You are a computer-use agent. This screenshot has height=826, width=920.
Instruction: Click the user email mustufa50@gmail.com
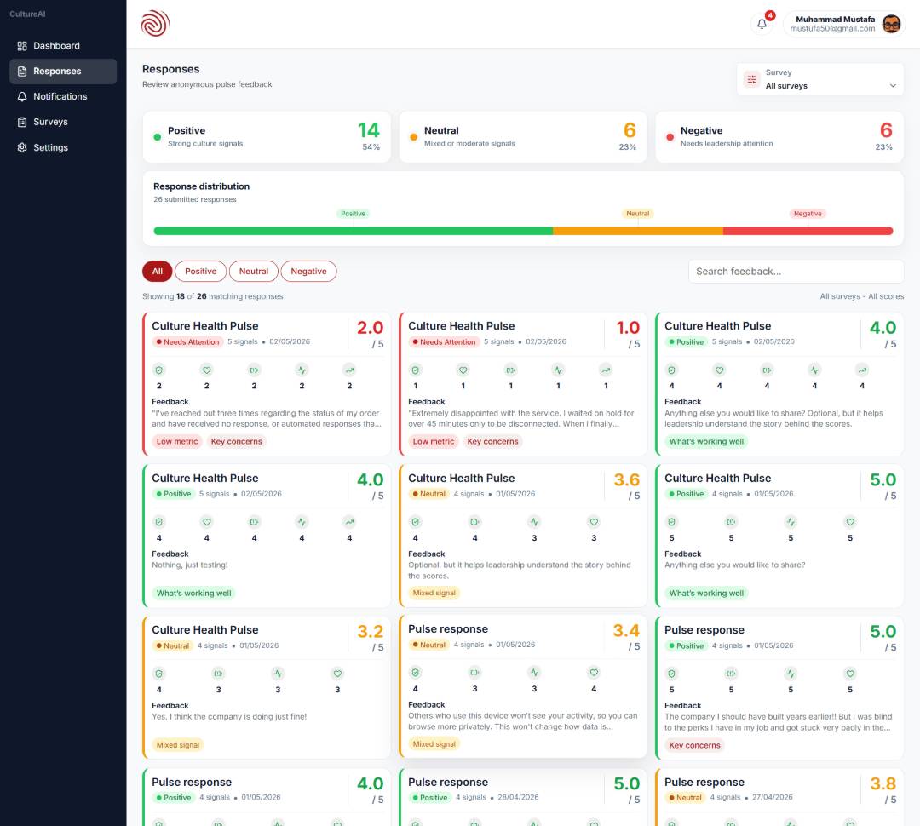point(832,29)
